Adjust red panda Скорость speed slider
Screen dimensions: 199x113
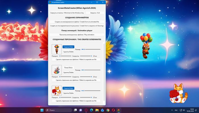pyautogui.click(x=86, y=56)
